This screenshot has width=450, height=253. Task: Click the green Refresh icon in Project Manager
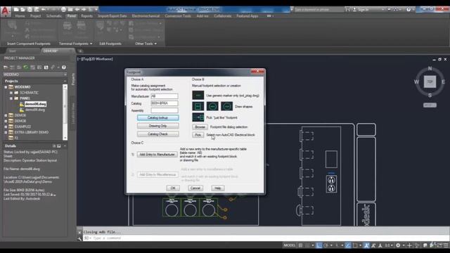(x=26, y=67)
